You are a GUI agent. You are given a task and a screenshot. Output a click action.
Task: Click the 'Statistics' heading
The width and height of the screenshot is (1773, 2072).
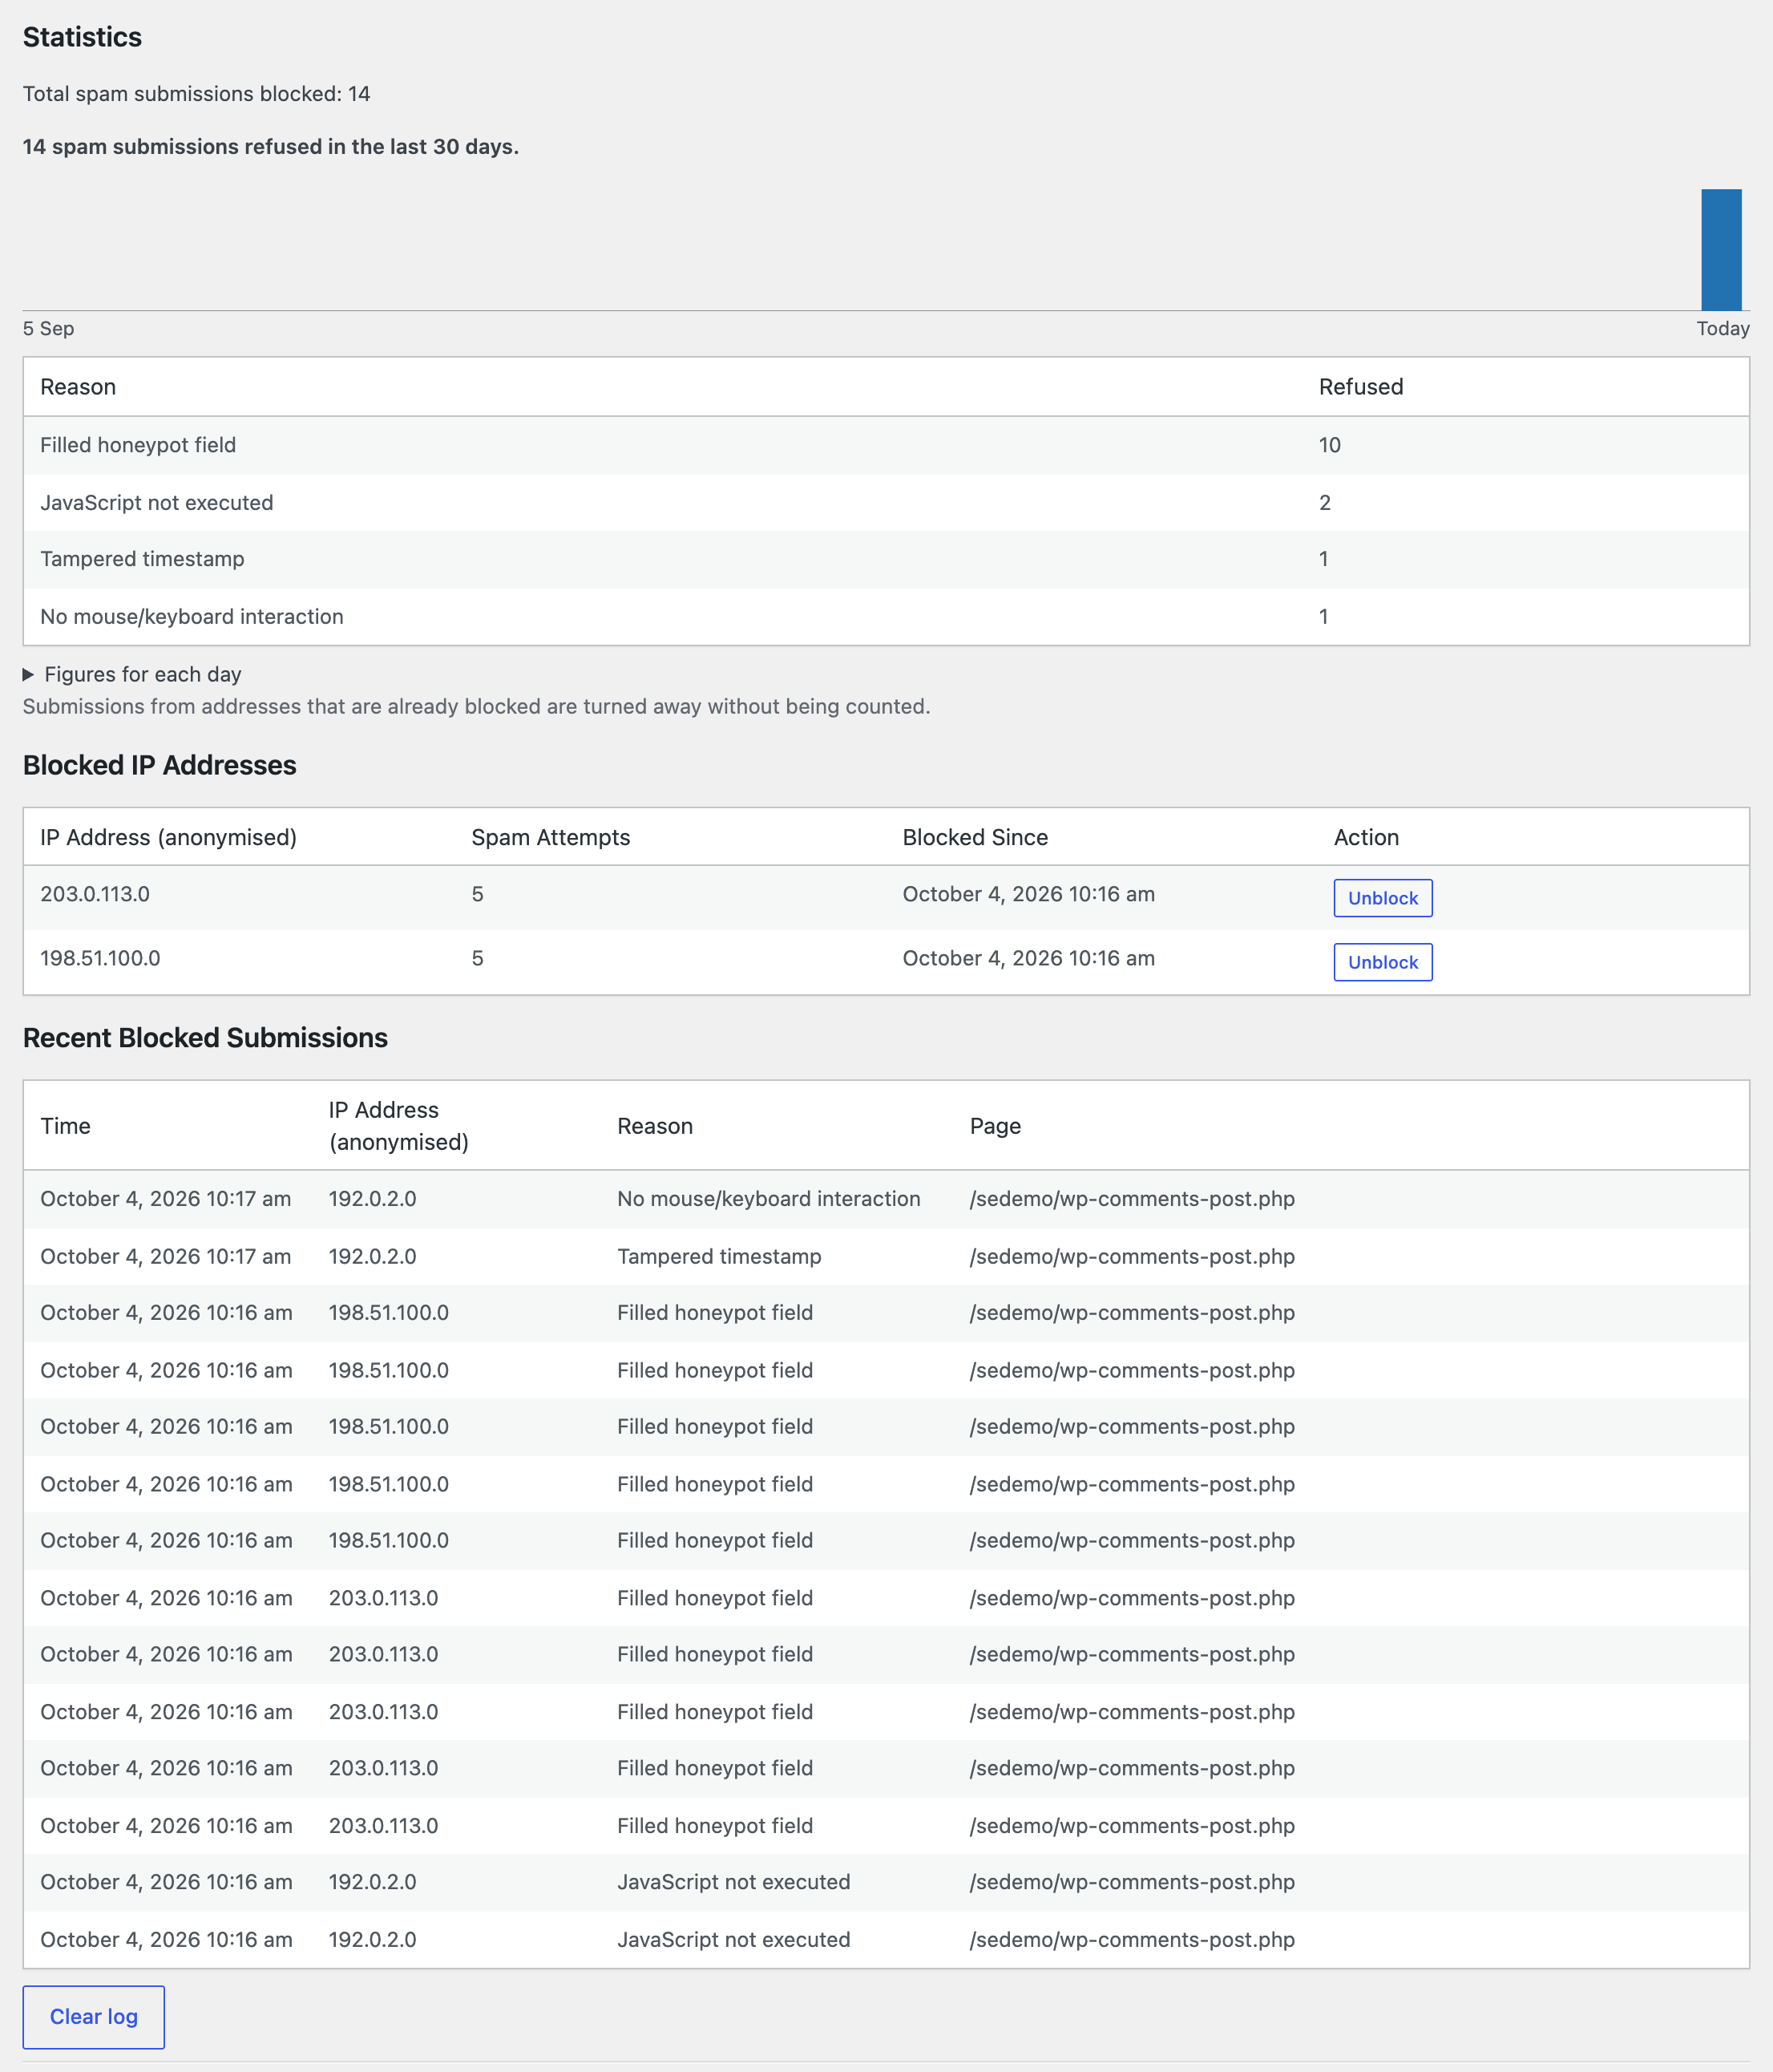pos(82,37)
